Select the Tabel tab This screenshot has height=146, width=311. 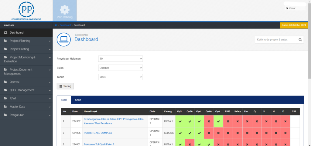pyautogui.click(x=64, y=100)
